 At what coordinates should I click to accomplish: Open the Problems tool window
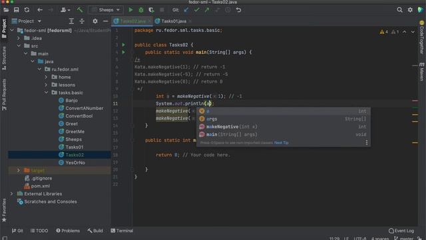click(68, 231)
